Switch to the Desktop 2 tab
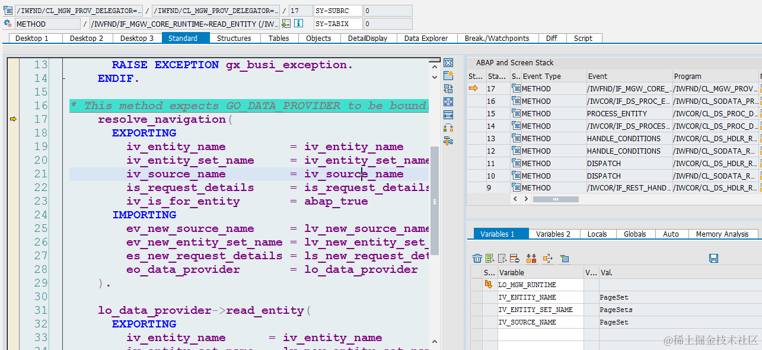Image resolution: width=762 pixels, height=350 pixels. 87,38
